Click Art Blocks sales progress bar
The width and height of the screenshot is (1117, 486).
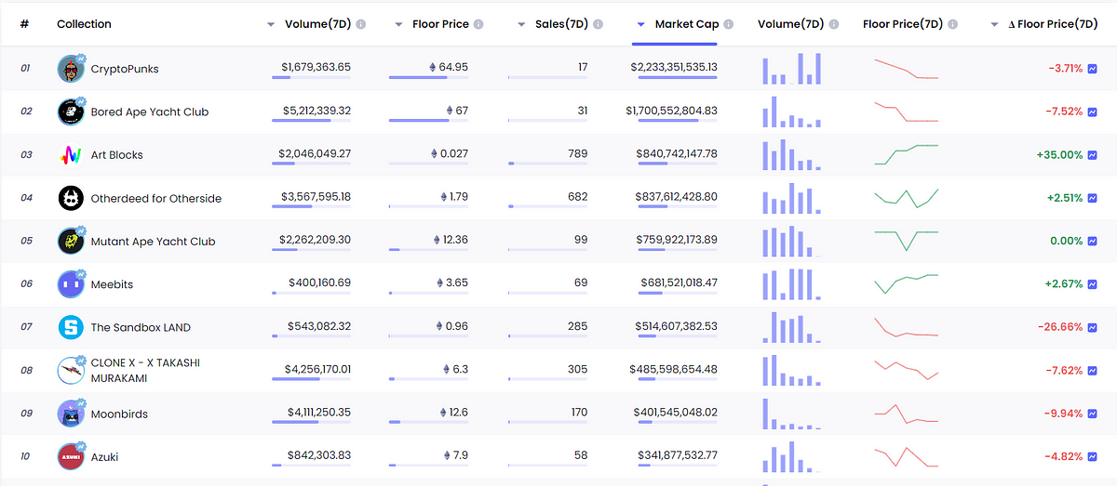pos(548,164)
